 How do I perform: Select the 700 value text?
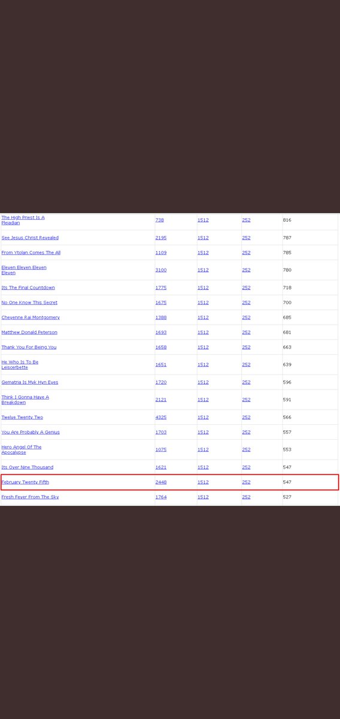click(287, 303)
